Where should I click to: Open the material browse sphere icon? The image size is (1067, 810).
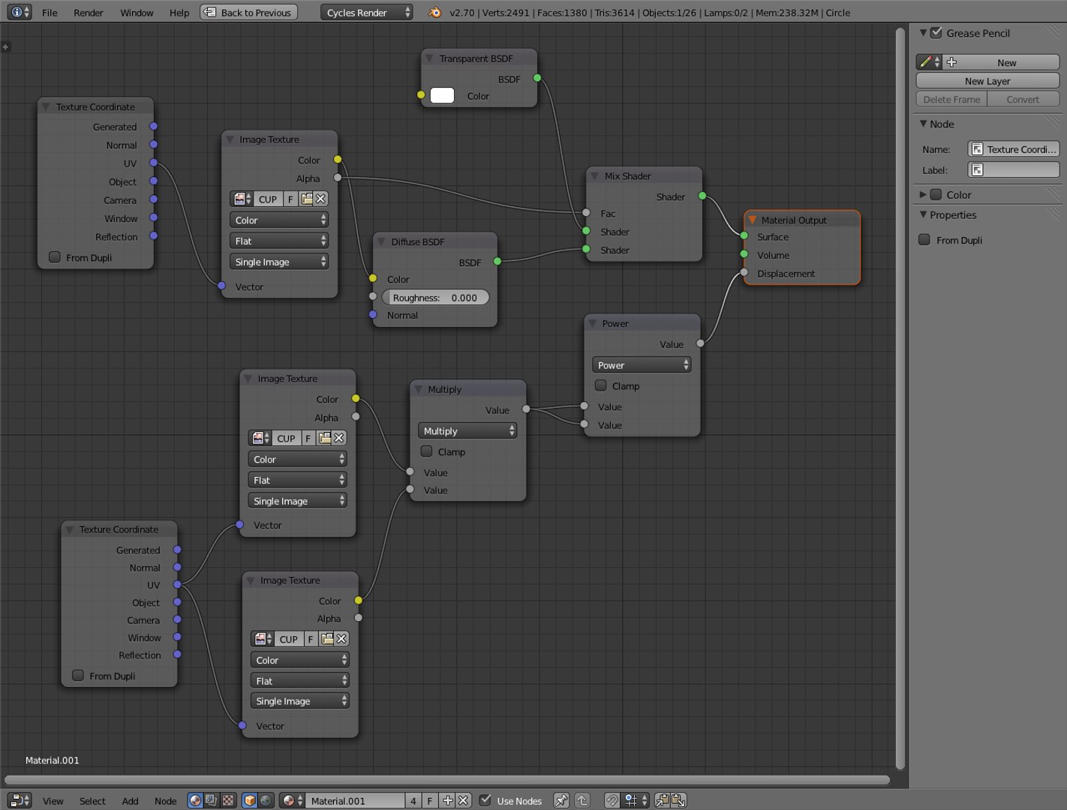tap(291, 800)
